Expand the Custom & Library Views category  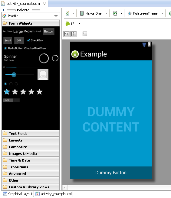31,187
